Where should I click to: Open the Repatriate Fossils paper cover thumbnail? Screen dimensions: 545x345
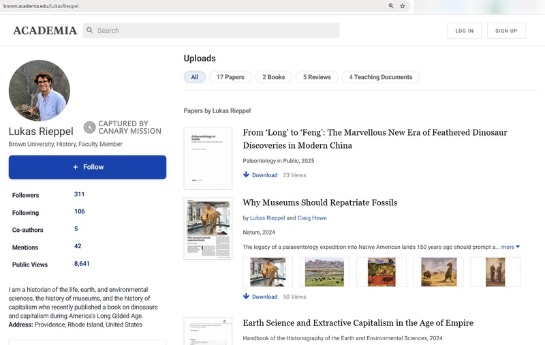click(x=208, y=228)
